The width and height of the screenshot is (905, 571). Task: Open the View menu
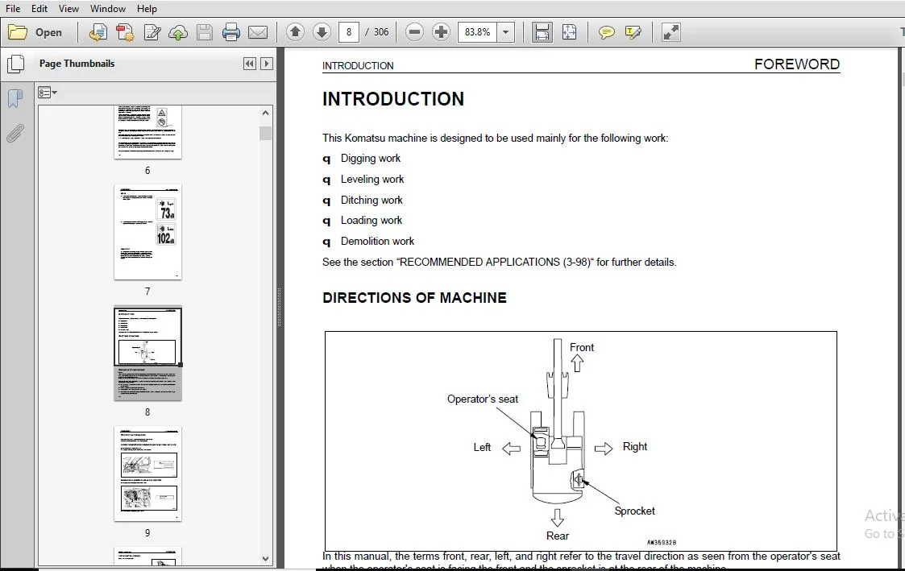(x=68, y=9)
